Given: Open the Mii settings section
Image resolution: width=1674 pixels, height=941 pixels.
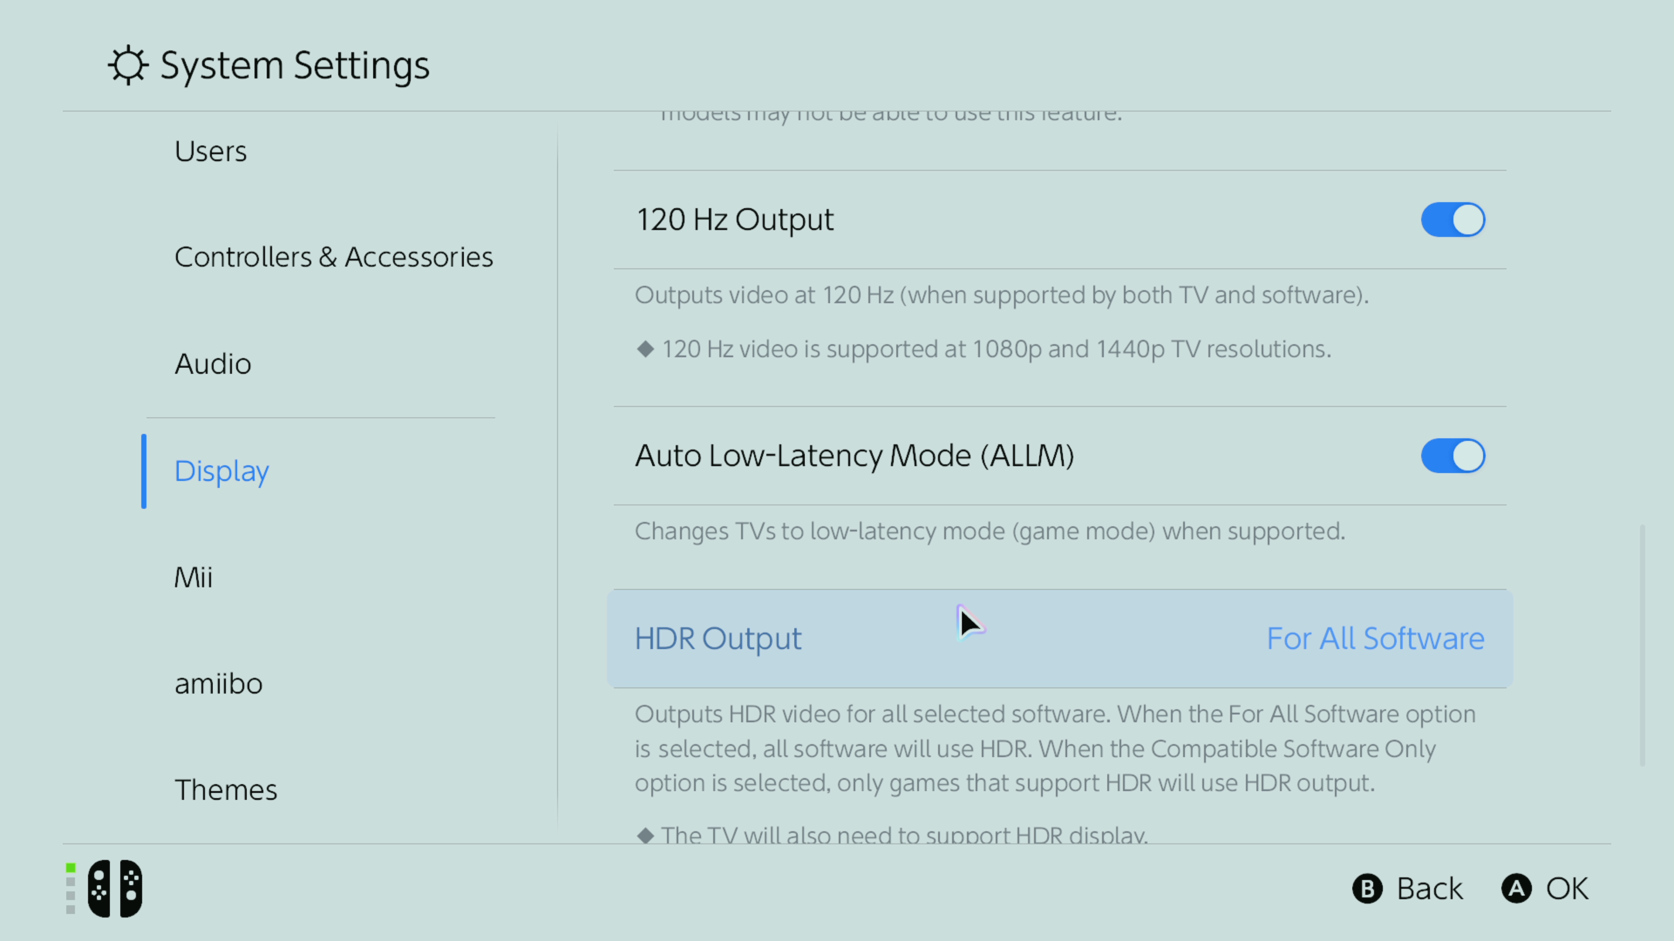Looking at the screenshot, I should coord(193,577).
